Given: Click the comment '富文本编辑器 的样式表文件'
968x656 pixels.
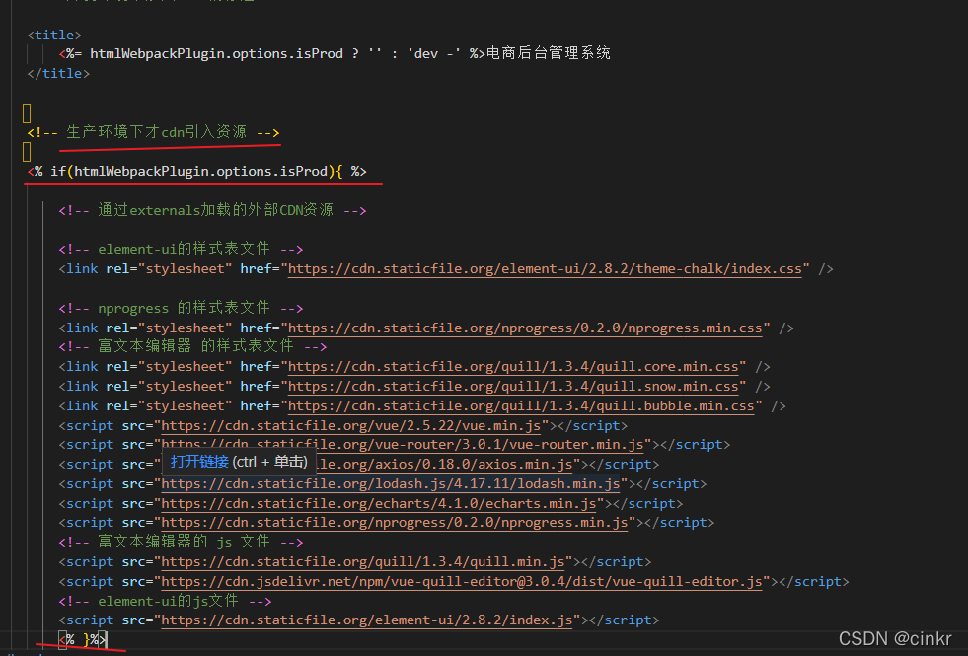Looking at the screenshot, I should [192, 347].
